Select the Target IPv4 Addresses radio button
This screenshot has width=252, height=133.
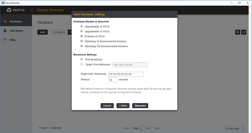pyautogui.click(x=82, y=64)
